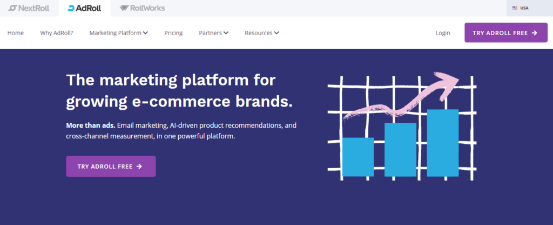Click the RollWorks logo icon
This screenshot has height=225, width=553.
tap(124, 8)
